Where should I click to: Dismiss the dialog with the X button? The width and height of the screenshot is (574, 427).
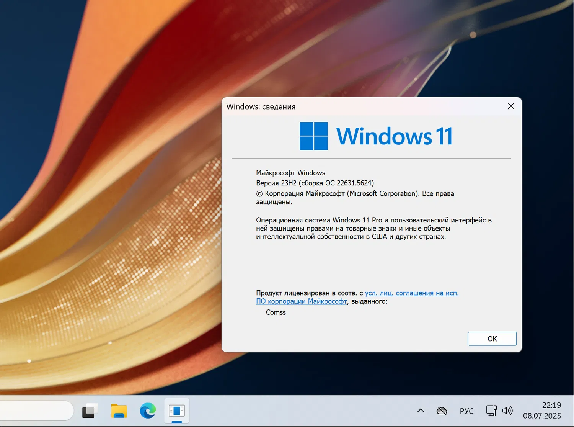pyautogui.click(x=510, y=106)
